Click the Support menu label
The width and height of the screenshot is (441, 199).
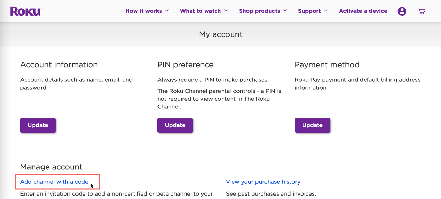click(x=309, y=11)
